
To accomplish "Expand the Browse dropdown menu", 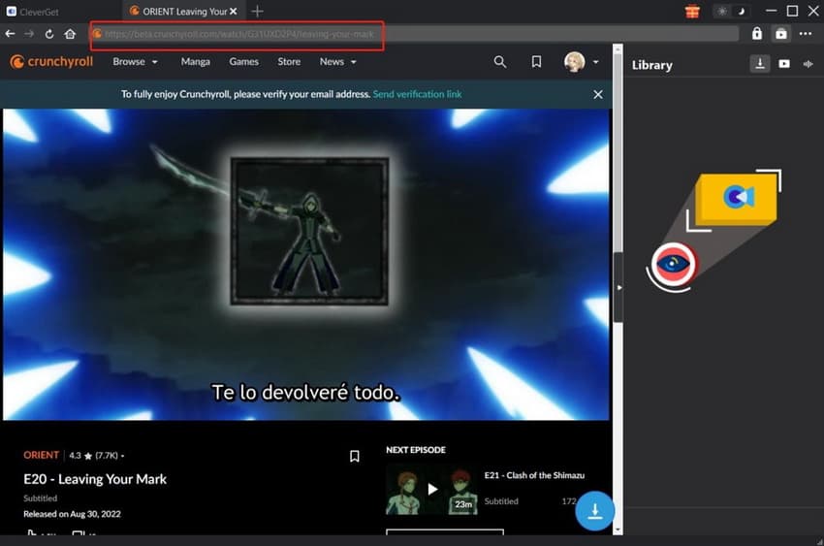I will [135, 62].
